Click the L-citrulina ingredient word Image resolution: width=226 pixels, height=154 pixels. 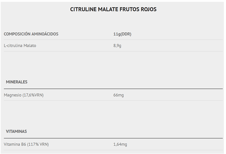tap(12, 46)
